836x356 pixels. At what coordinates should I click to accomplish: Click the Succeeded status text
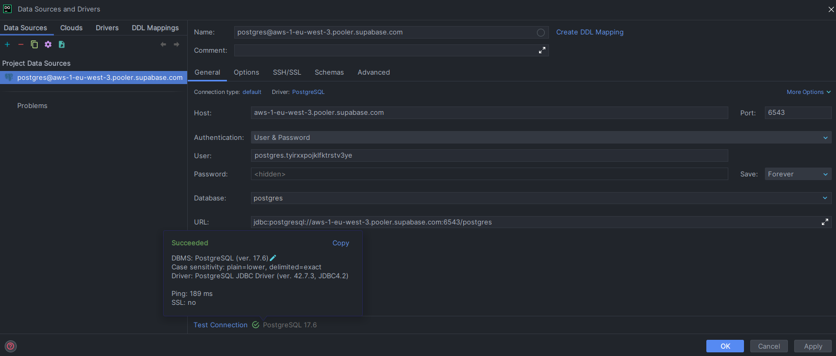(x=190, y=243)
